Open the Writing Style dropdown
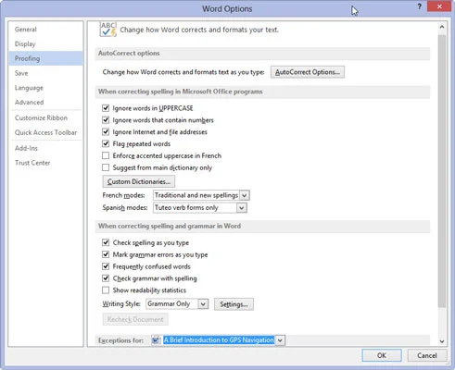Image resolution: width=455 pixels, height=370 pixels. coord(203,304)
